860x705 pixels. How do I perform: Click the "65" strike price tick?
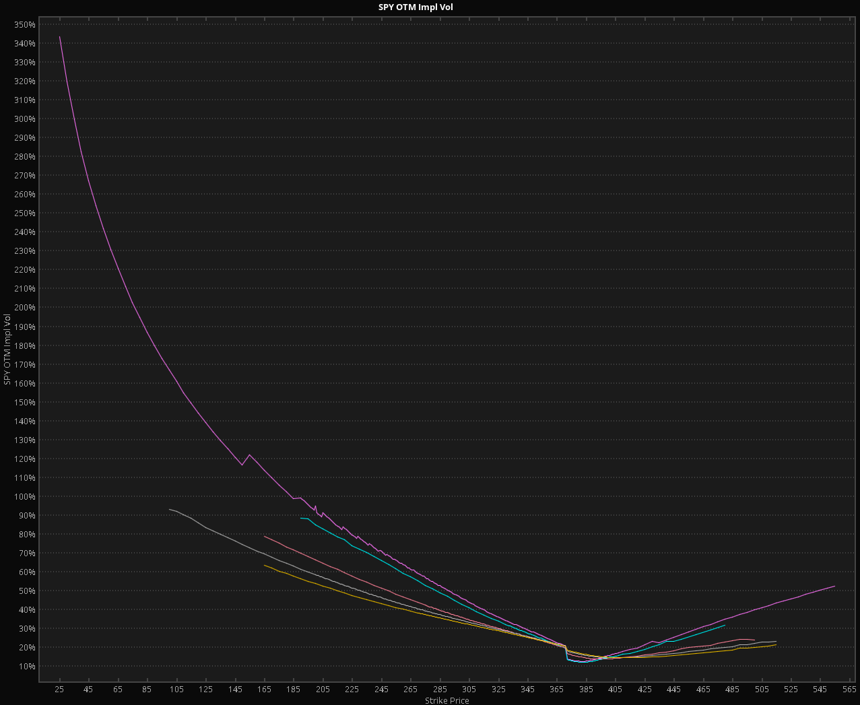(x=118, y=690)
